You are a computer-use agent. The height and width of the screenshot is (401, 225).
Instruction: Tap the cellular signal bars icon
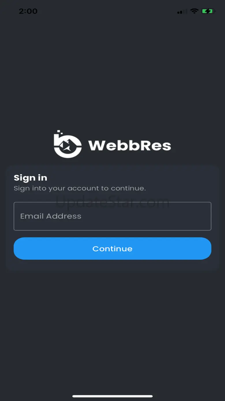tap(182, 12)
